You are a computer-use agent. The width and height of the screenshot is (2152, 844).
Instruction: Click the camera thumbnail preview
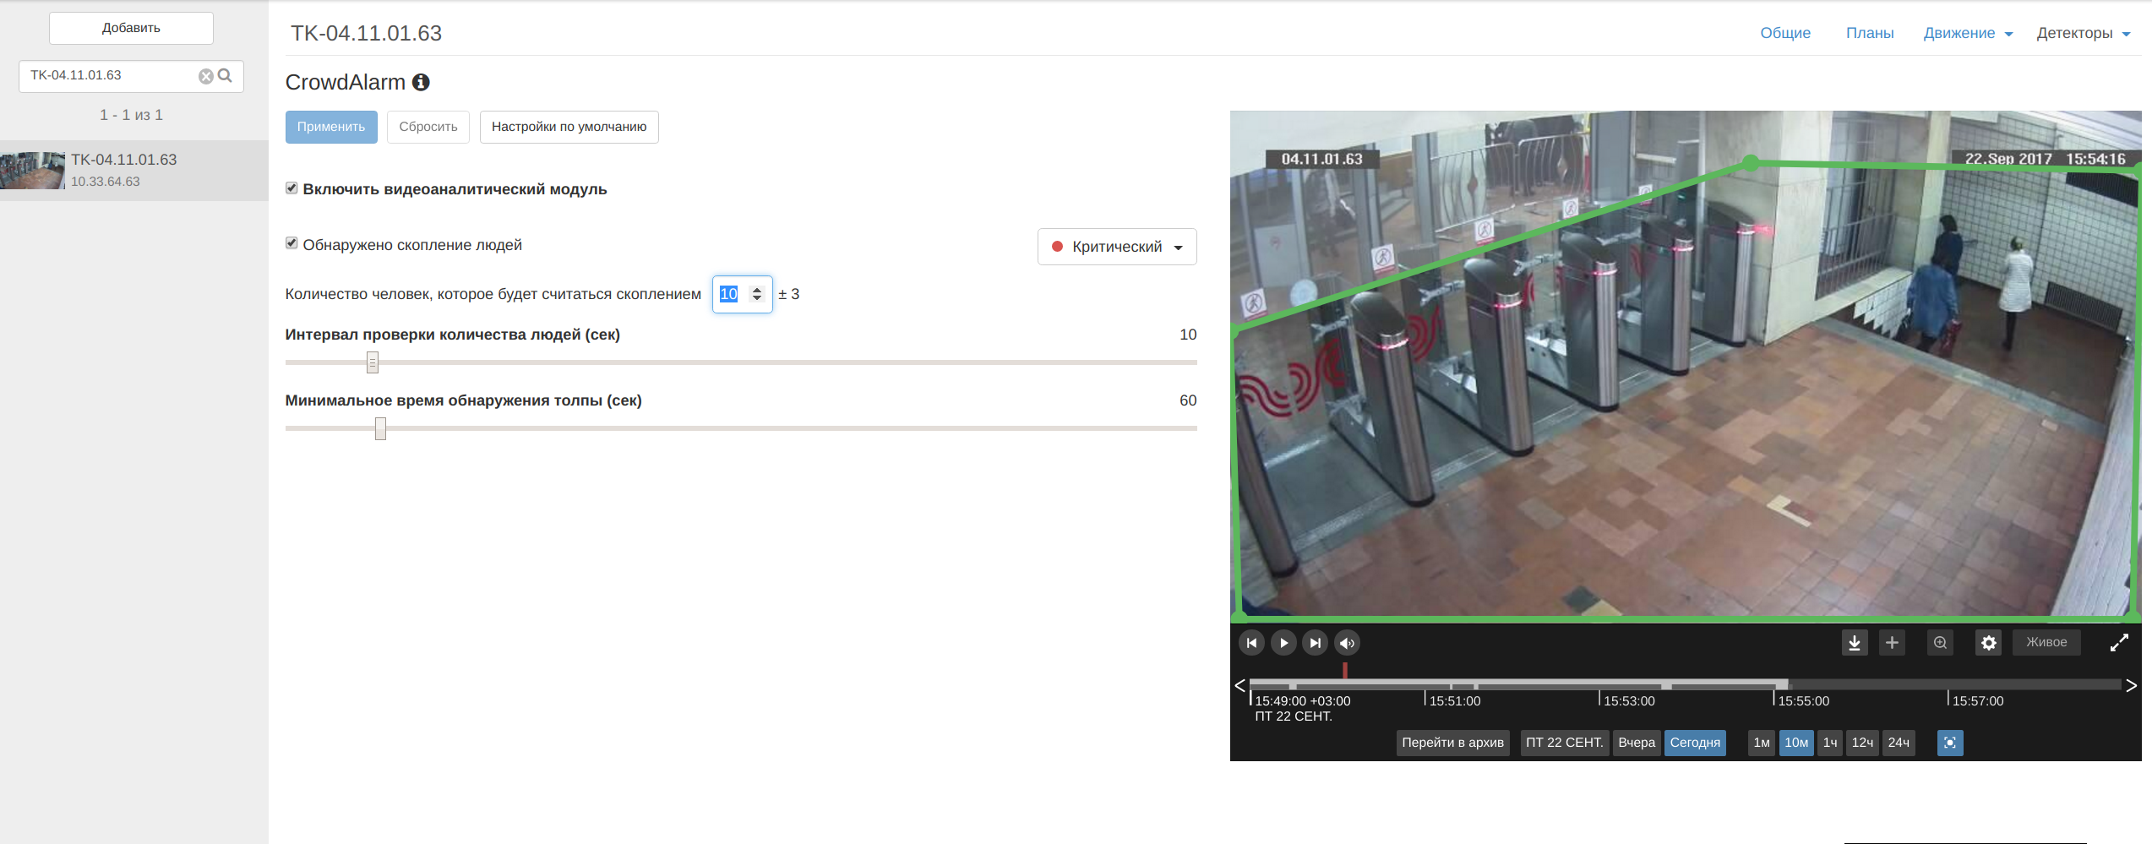pyautogui.click(x=32, y=171)
